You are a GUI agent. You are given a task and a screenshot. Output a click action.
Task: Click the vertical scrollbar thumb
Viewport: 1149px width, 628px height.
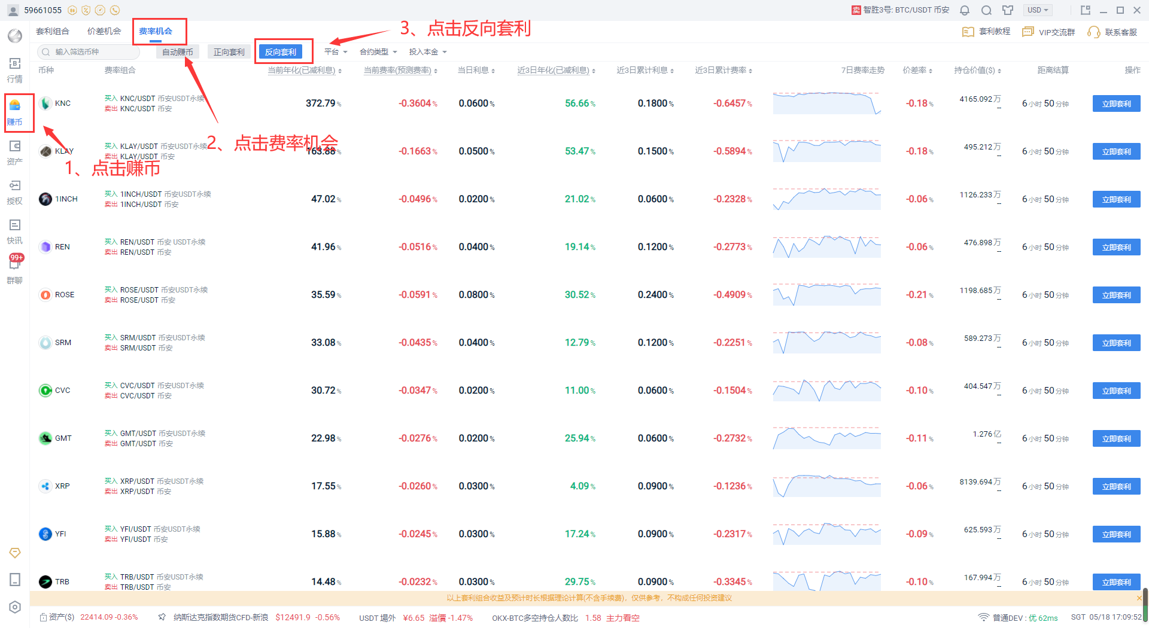[1145, 604]
